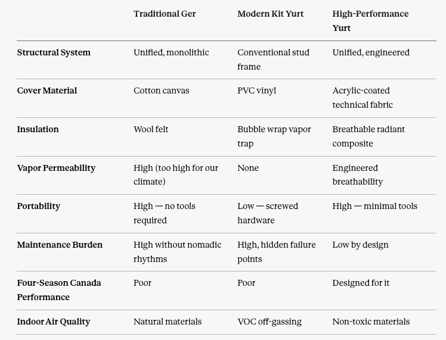Image resolution: width=446 pixels, height=340 pixels.
Task: Click the Traditional Ger column header
Action: click(x=165, y=14)
